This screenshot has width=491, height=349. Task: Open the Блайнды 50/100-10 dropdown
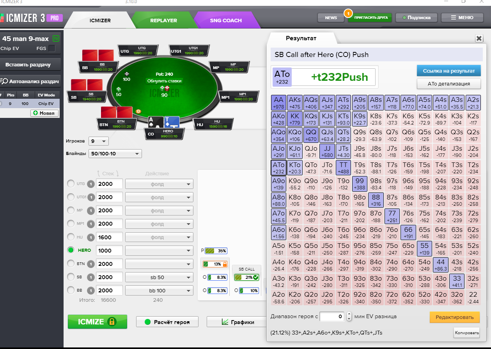115,154
